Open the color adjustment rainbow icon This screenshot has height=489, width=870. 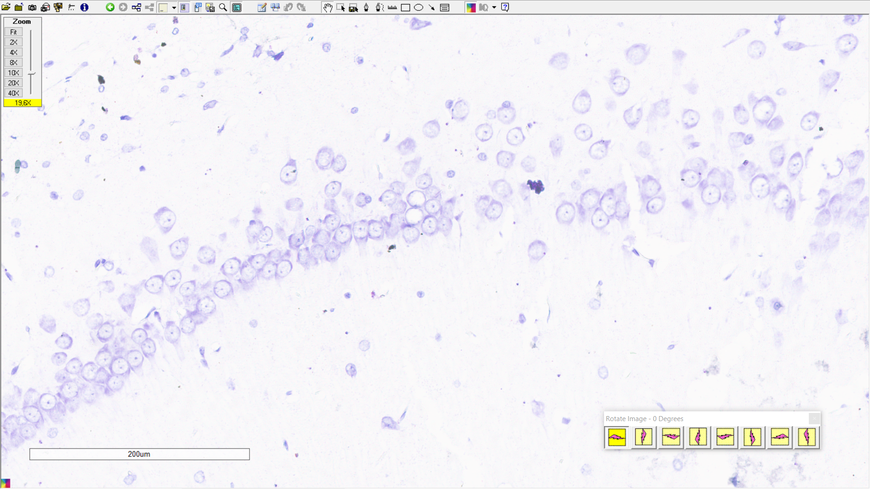pos(471,7)
